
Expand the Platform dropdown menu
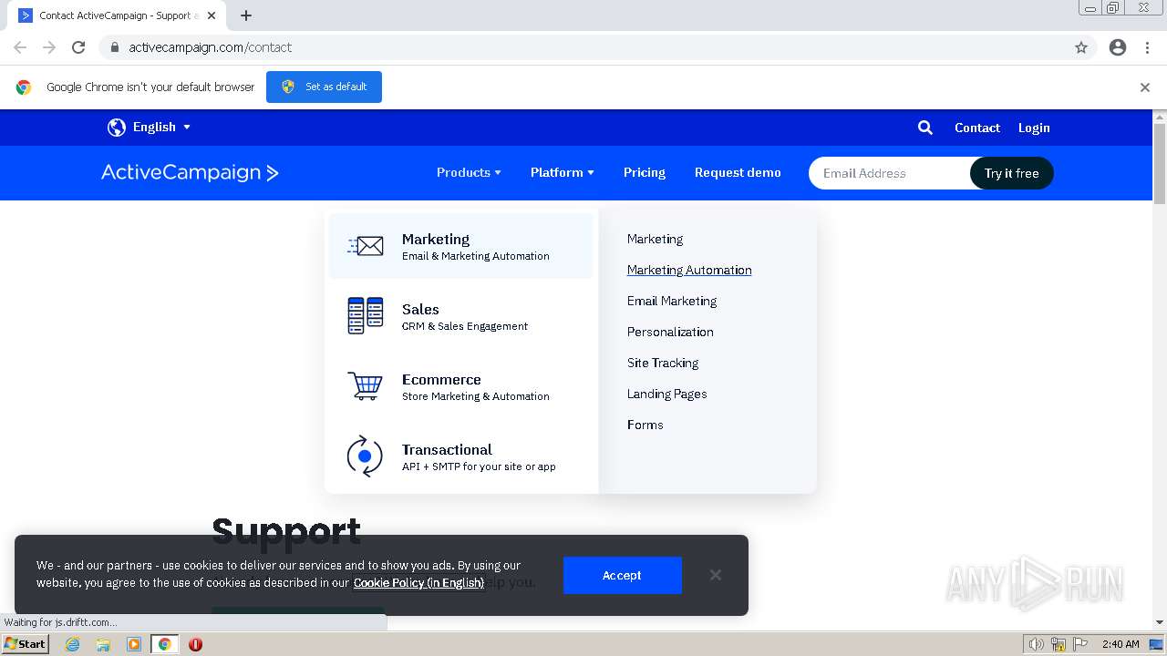[x=563, y=172]
